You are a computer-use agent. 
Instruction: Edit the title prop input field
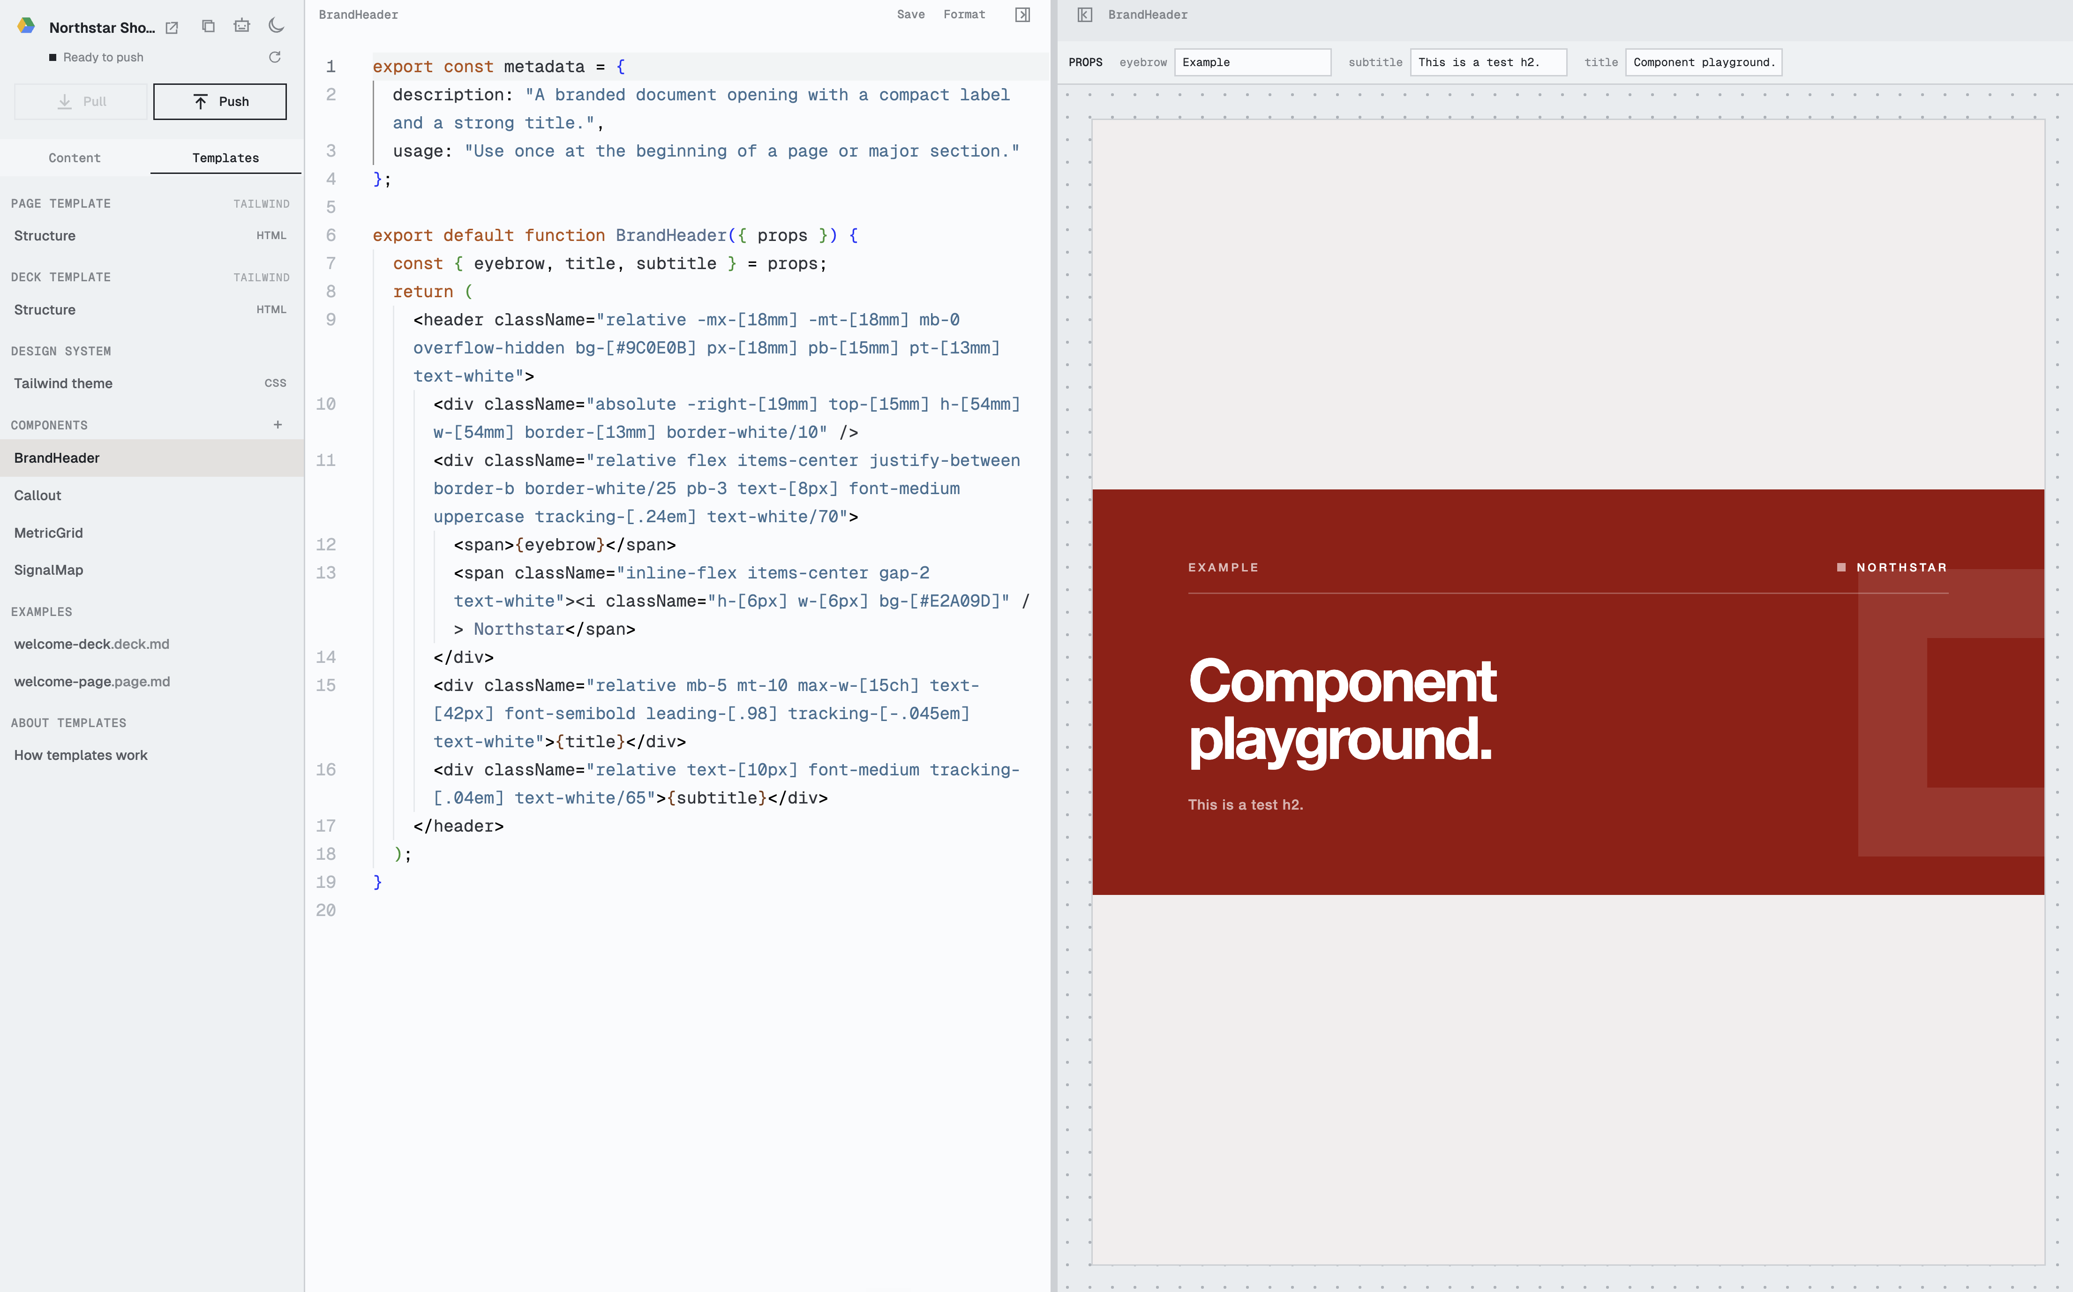tap(1703, 62)
